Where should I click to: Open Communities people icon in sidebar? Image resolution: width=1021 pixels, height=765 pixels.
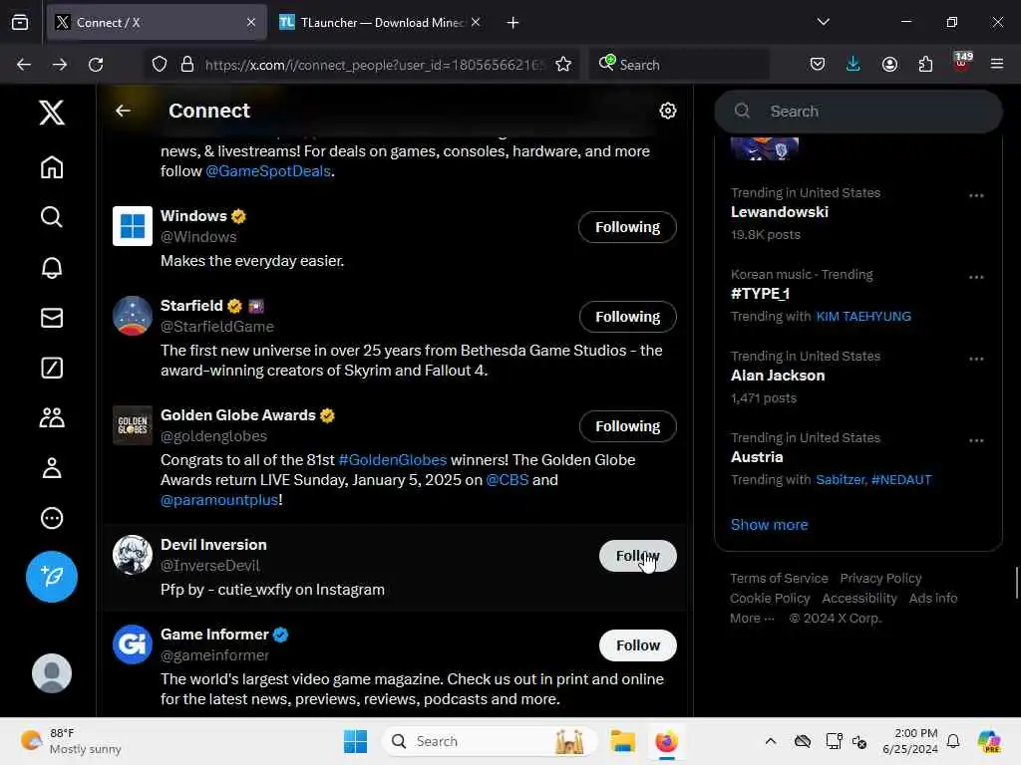[x=52, y=417]
